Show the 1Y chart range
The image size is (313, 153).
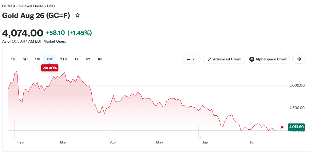tap(77, 59)
